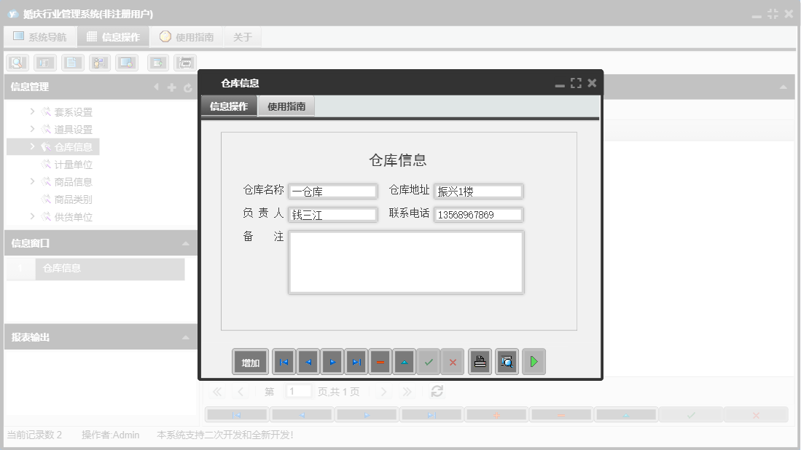The height and width of the screenshot is (450, 801).
Task: Click the red minus delete-record icon
Action: (x=380, y=361)
